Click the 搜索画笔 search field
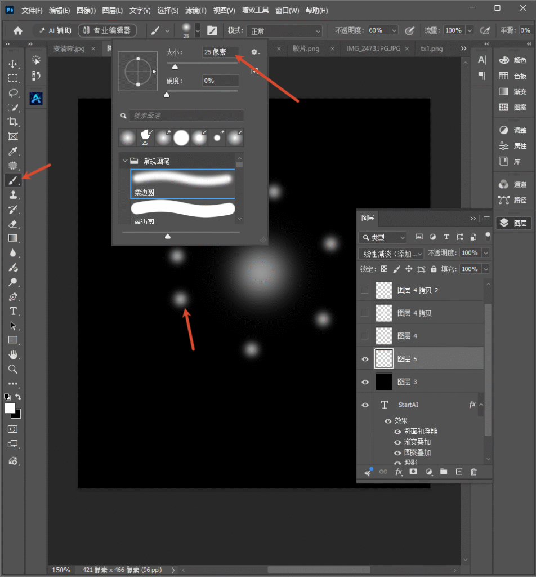This screenshot has height=577, width=536. [x=186, y=116]
